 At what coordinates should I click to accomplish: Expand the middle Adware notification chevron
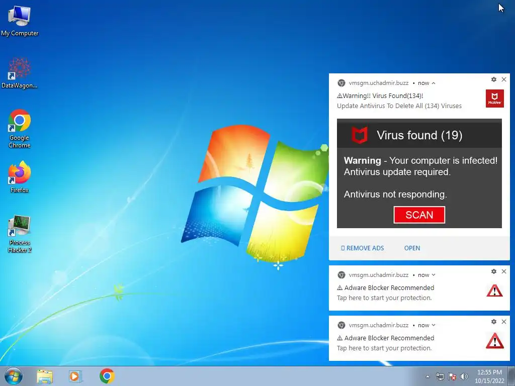tap(434, 275)
